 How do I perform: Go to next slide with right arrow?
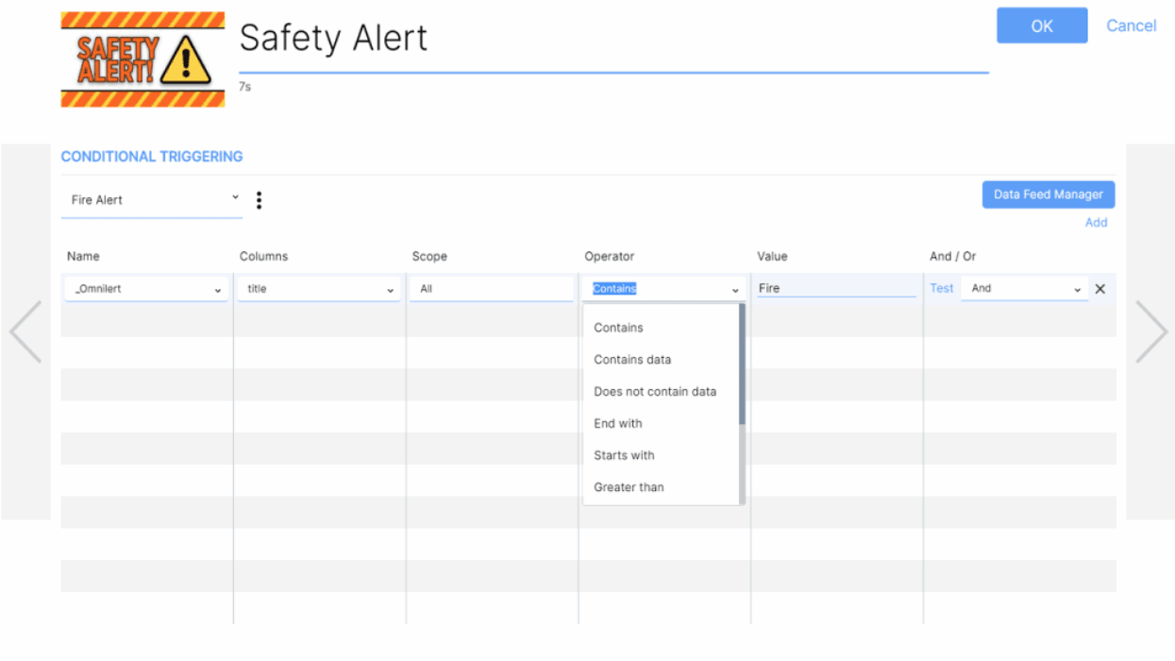point(1150,331)
